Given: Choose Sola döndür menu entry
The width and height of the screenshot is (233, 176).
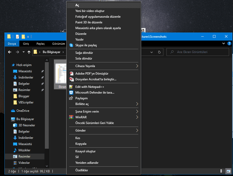Looking at the screenshot, I should (x=104, y=58).
